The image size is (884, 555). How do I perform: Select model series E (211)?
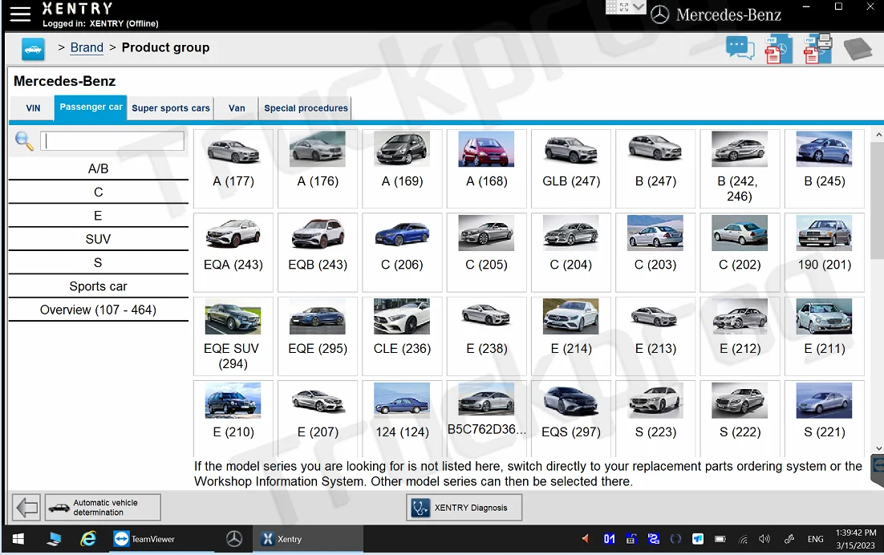(825, 336)
